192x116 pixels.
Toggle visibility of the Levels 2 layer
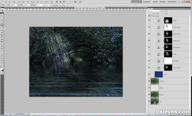149,20
